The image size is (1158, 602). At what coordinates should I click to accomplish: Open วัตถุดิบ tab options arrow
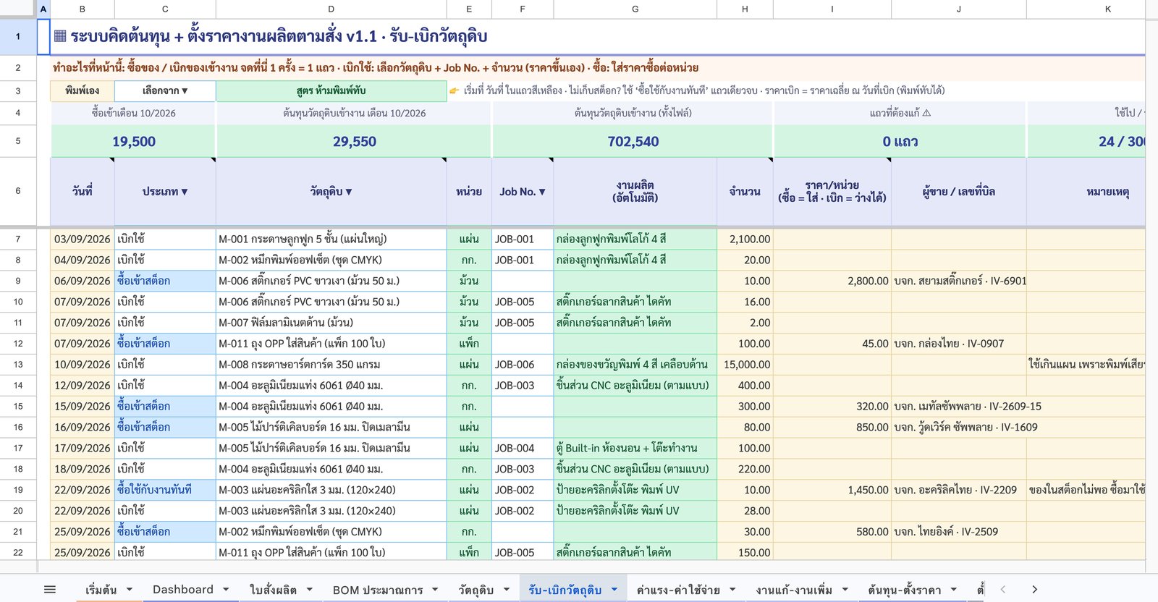pos(506,590)
